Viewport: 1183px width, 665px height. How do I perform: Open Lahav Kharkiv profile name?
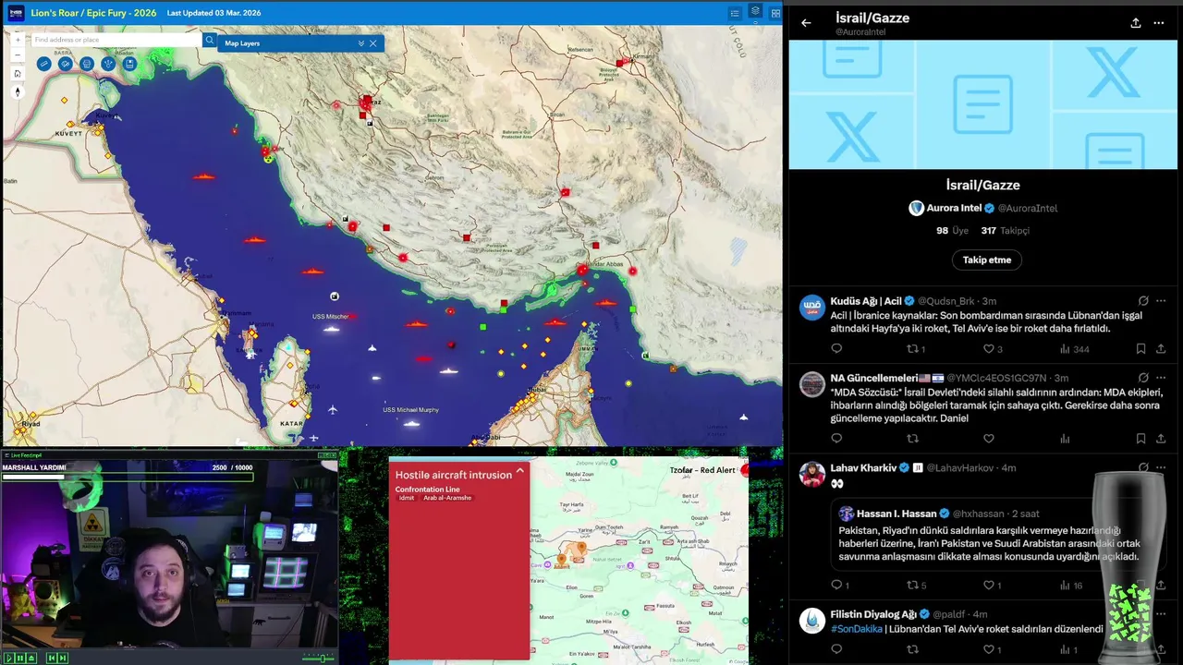[864, 467]
